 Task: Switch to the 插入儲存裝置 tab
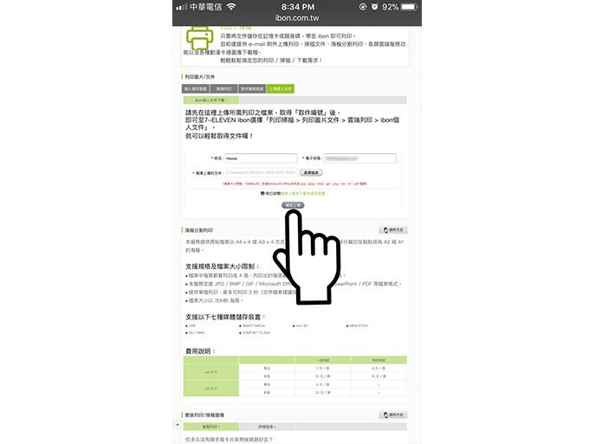point(196,89)
